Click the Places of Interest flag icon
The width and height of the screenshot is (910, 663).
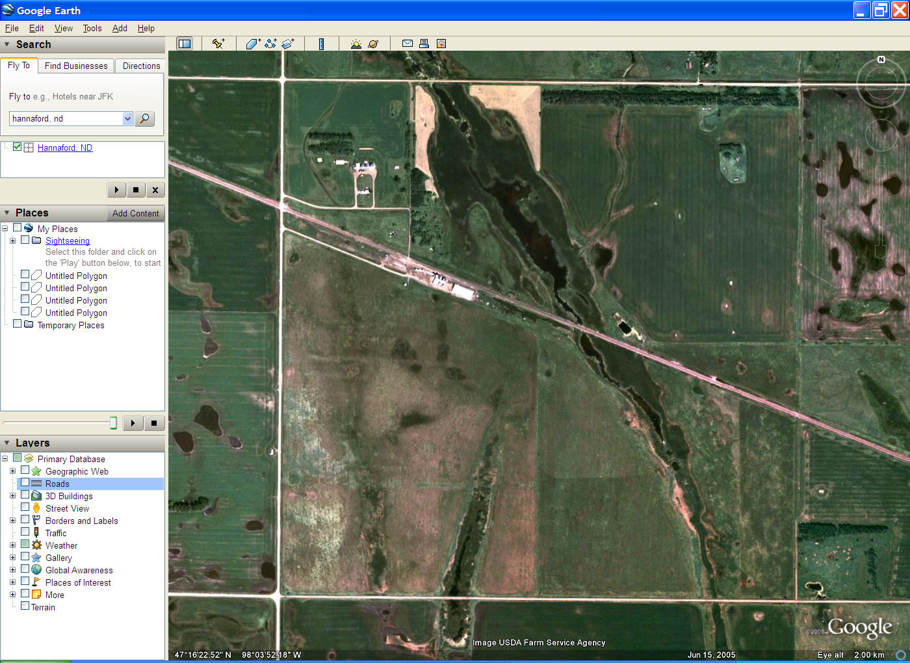(x=36, y=582)
